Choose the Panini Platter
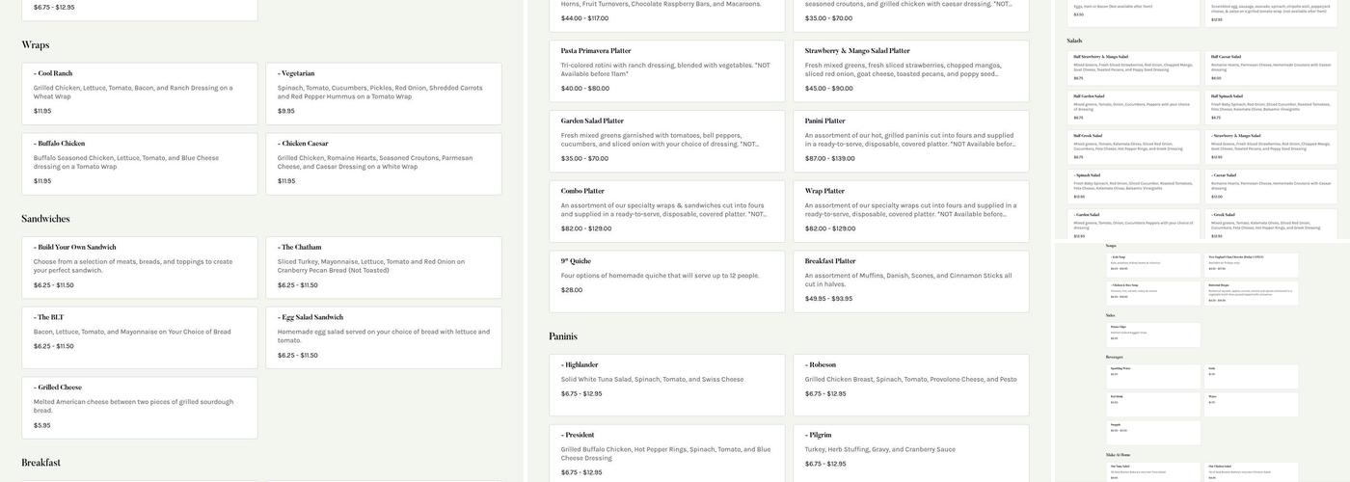 (911, 142)
